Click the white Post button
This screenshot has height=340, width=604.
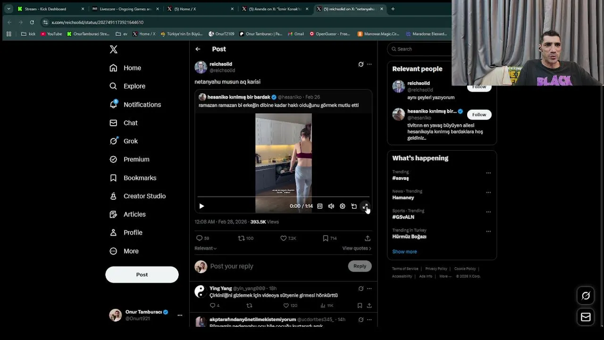tap(142, 274)
